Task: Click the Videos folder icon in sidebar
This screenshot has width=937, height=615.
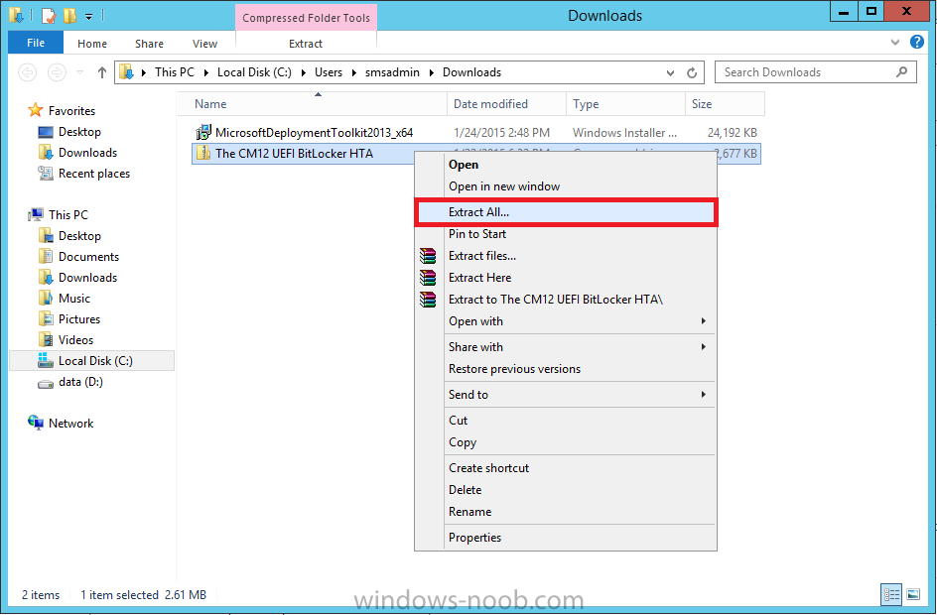Action: coord(46,340)
